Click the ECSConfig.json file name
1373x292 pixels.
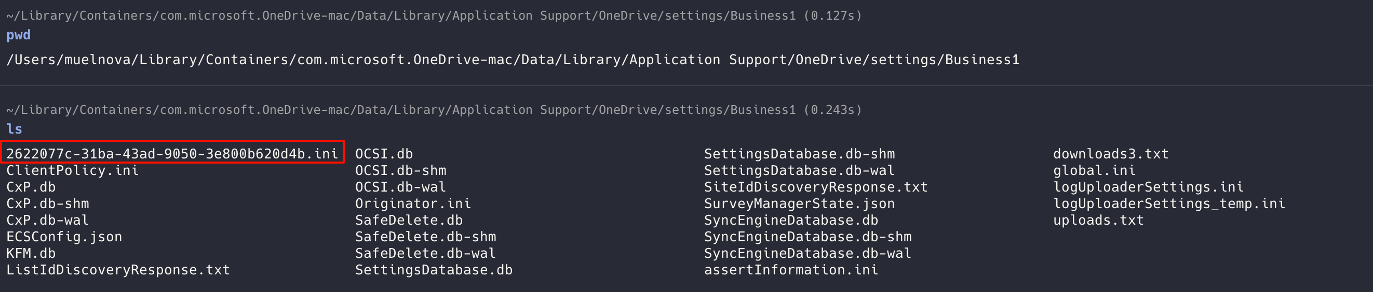[x=64, y=237]
